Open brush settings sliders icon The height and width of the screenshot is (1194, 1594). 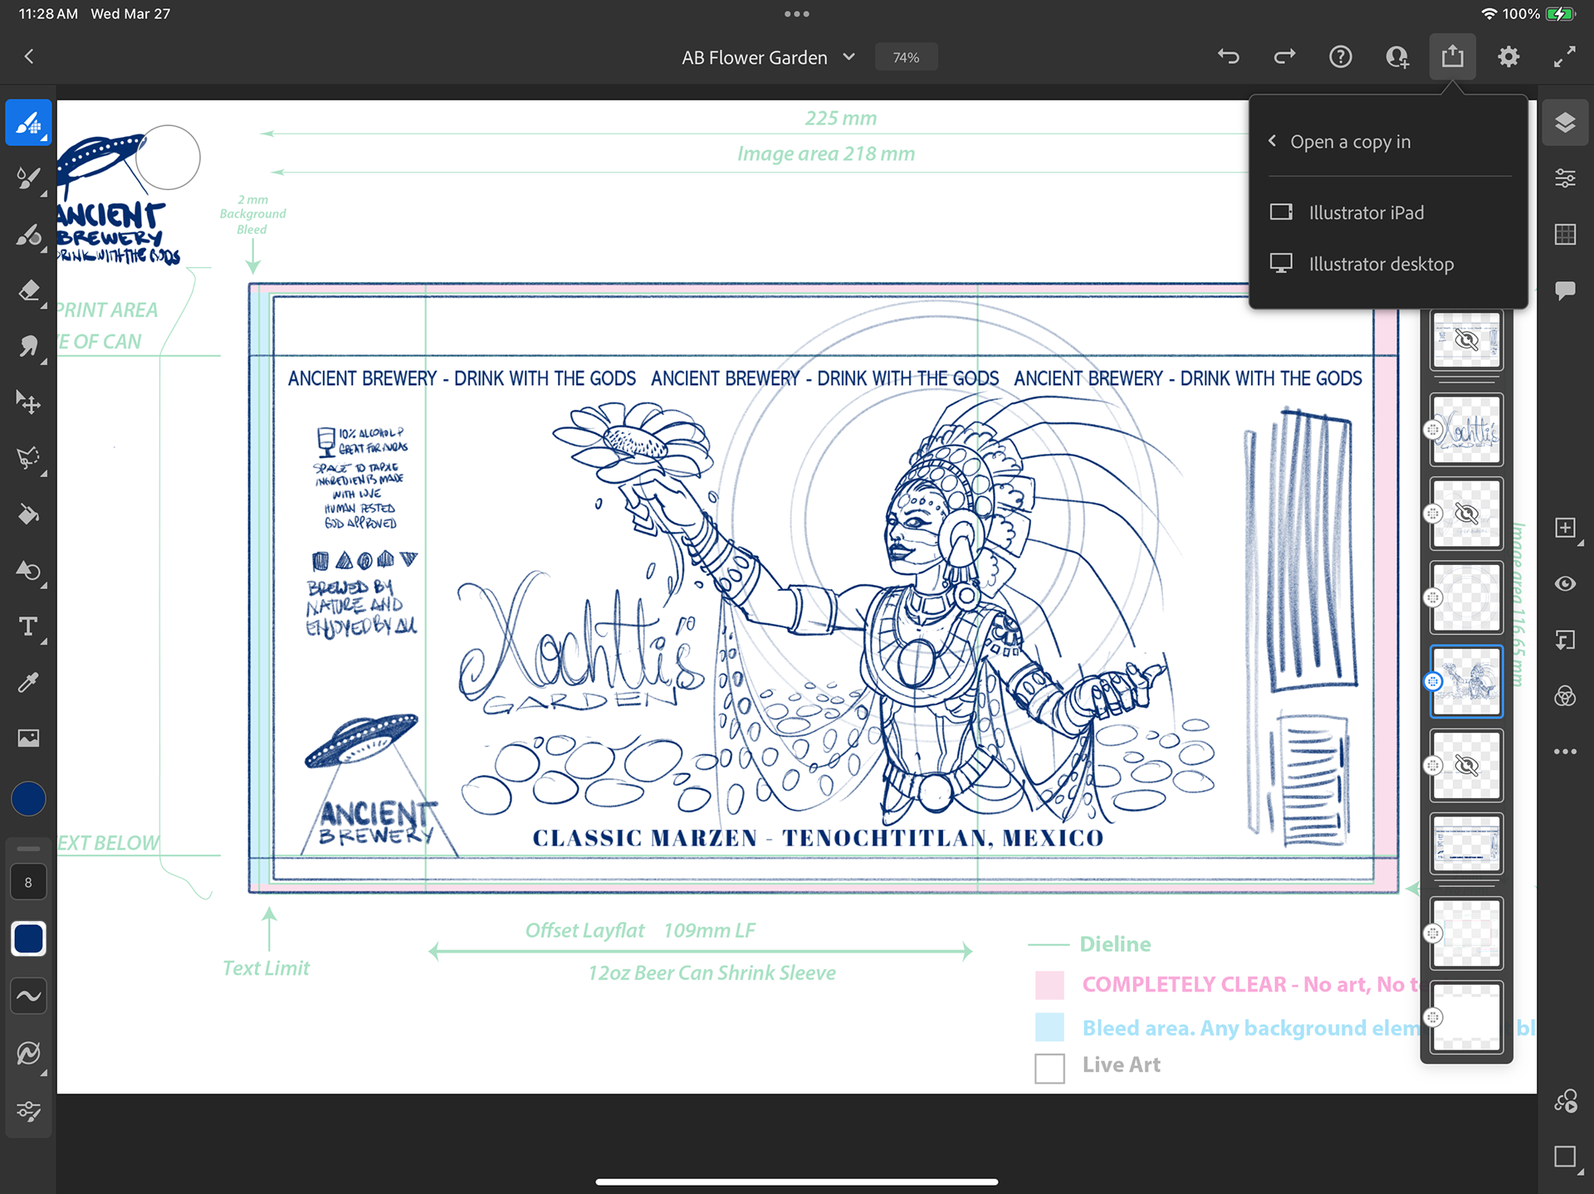28,1110
